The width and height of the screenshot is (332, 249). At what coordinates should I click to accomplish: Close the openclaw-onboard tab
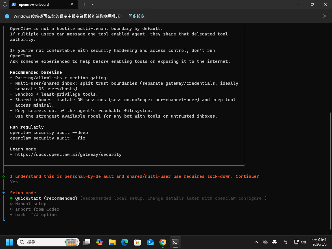(72, 4)
